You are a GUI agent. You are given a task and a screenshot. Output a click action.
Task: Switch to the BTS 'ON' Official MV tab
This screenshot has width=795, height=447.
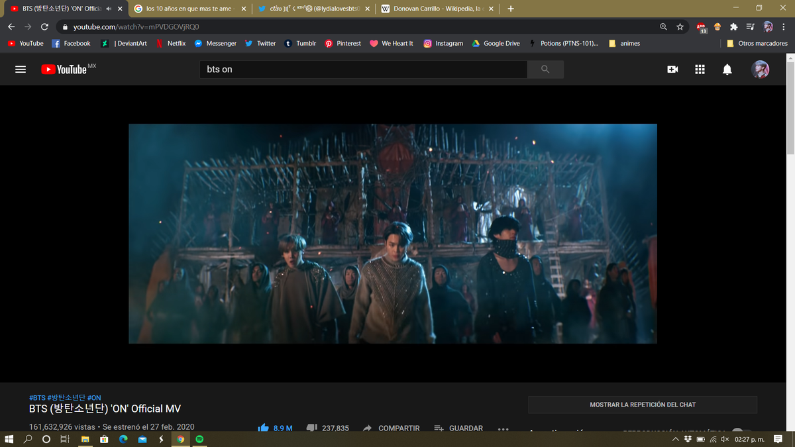pyautogui.click(x=64, y=9)
